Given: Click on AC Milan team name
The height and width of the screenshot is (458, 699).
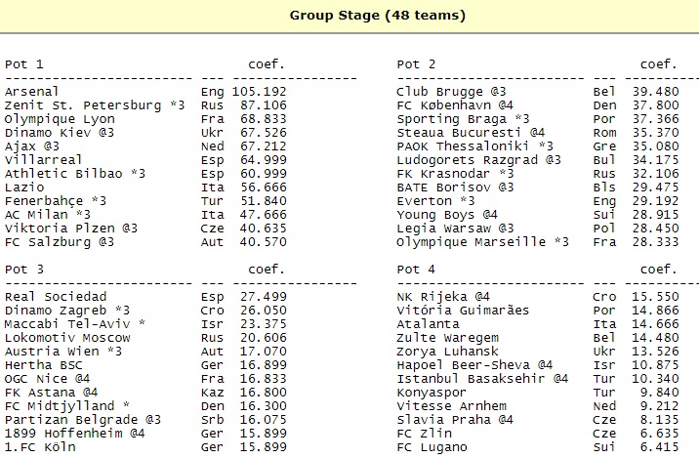Looking at the screenshot, I should pos(36,215).
